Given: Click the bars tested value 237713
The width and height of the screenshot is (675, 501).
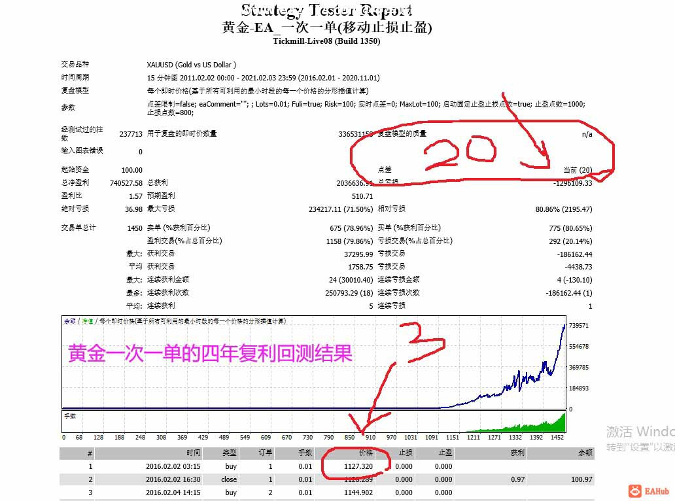Looking at the screenshot, I should coord(131,134).
